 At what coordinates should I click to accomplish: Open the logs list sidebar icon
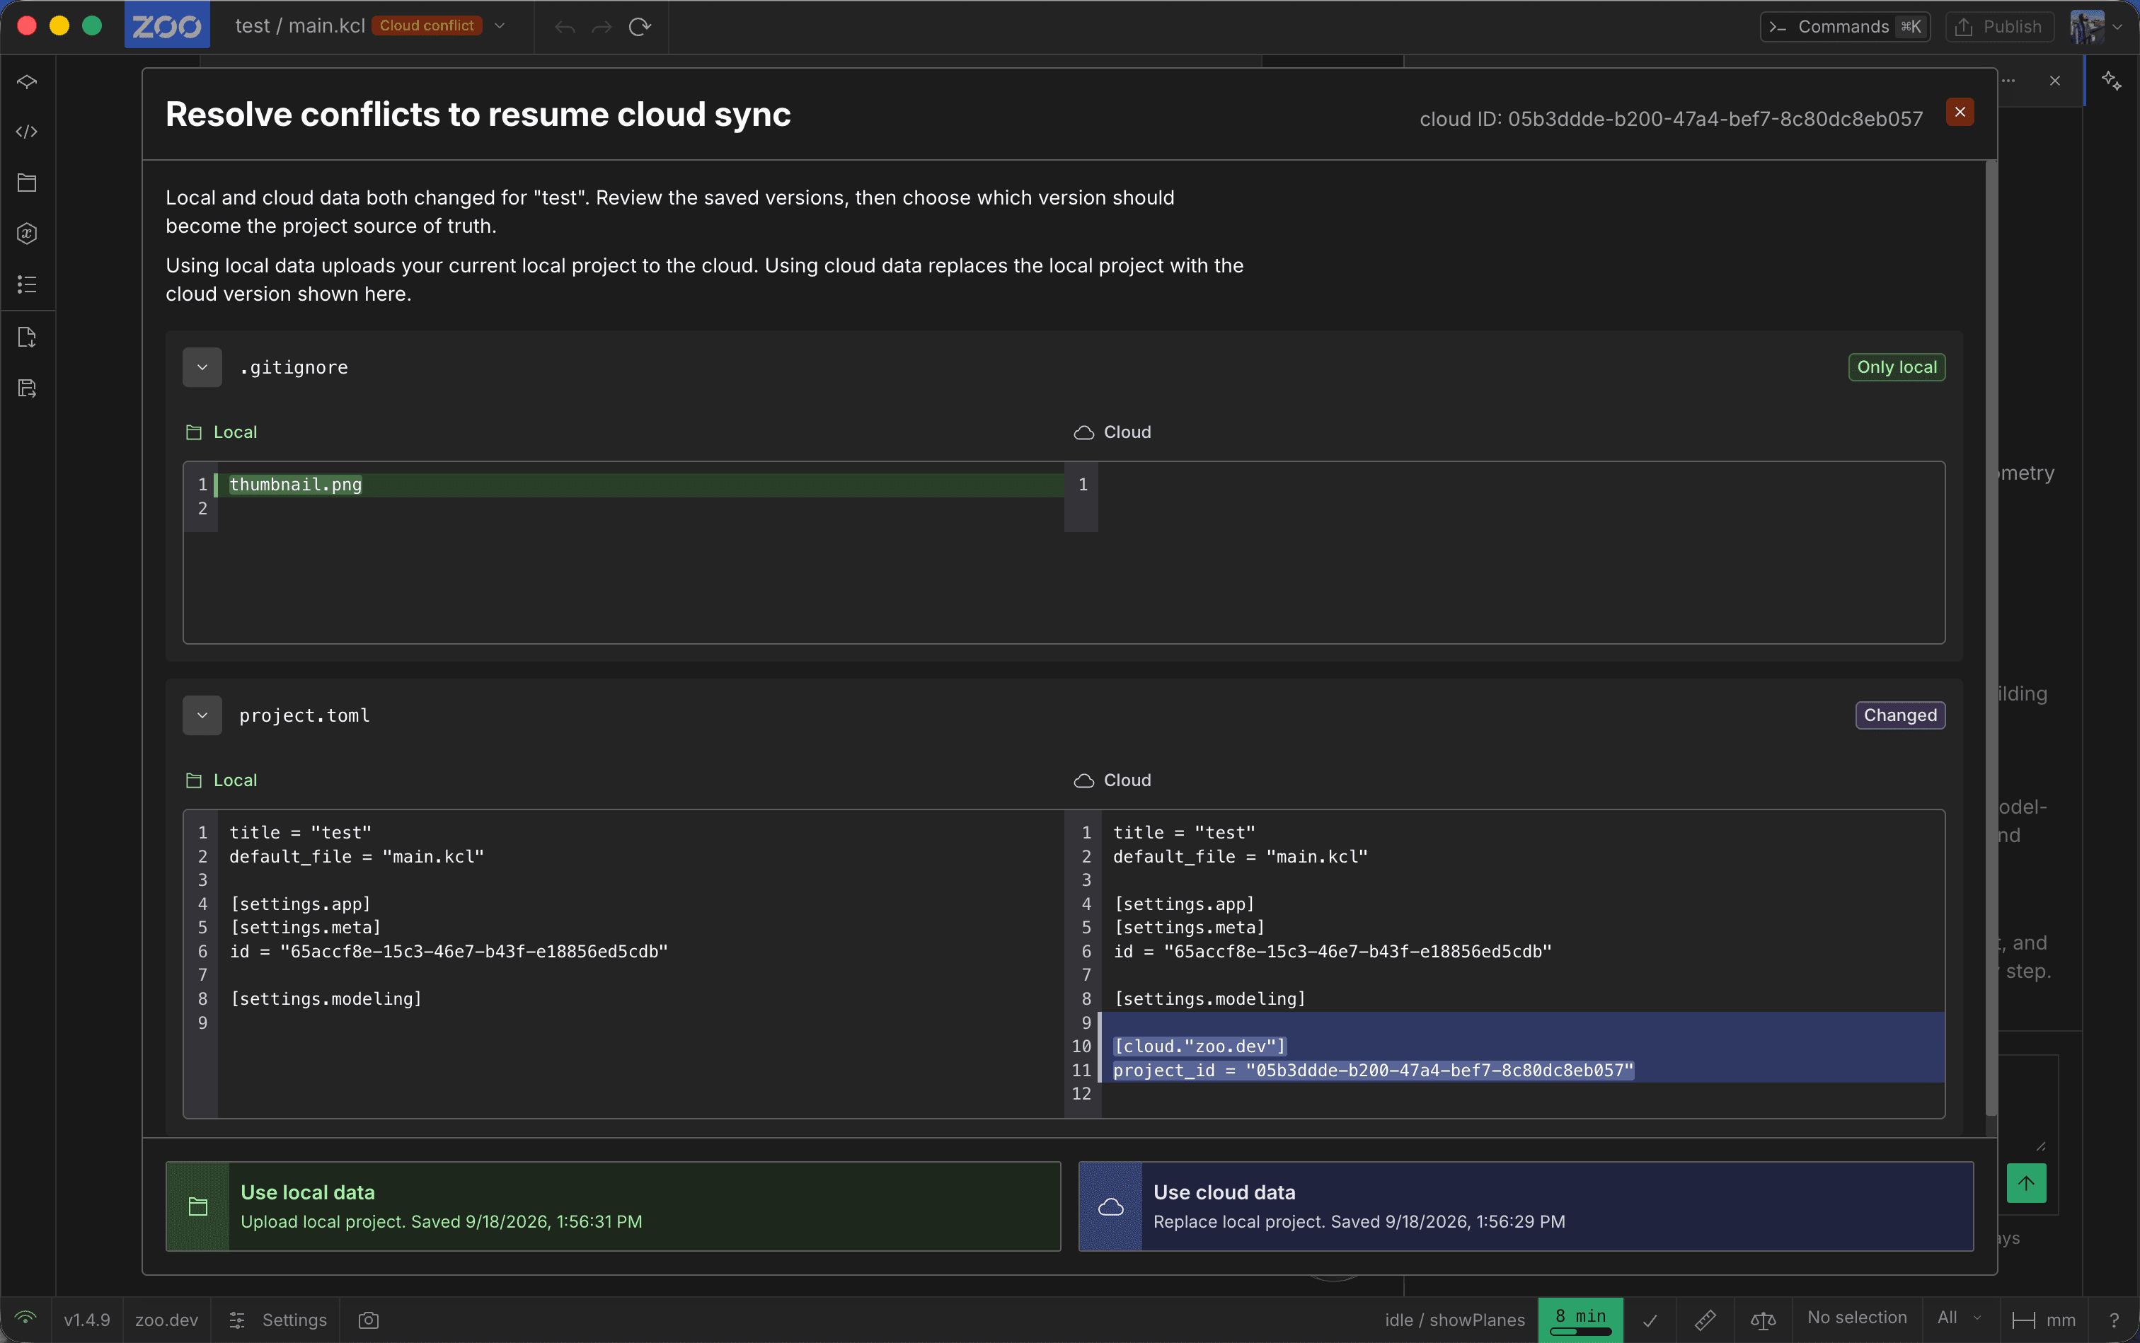28,284
